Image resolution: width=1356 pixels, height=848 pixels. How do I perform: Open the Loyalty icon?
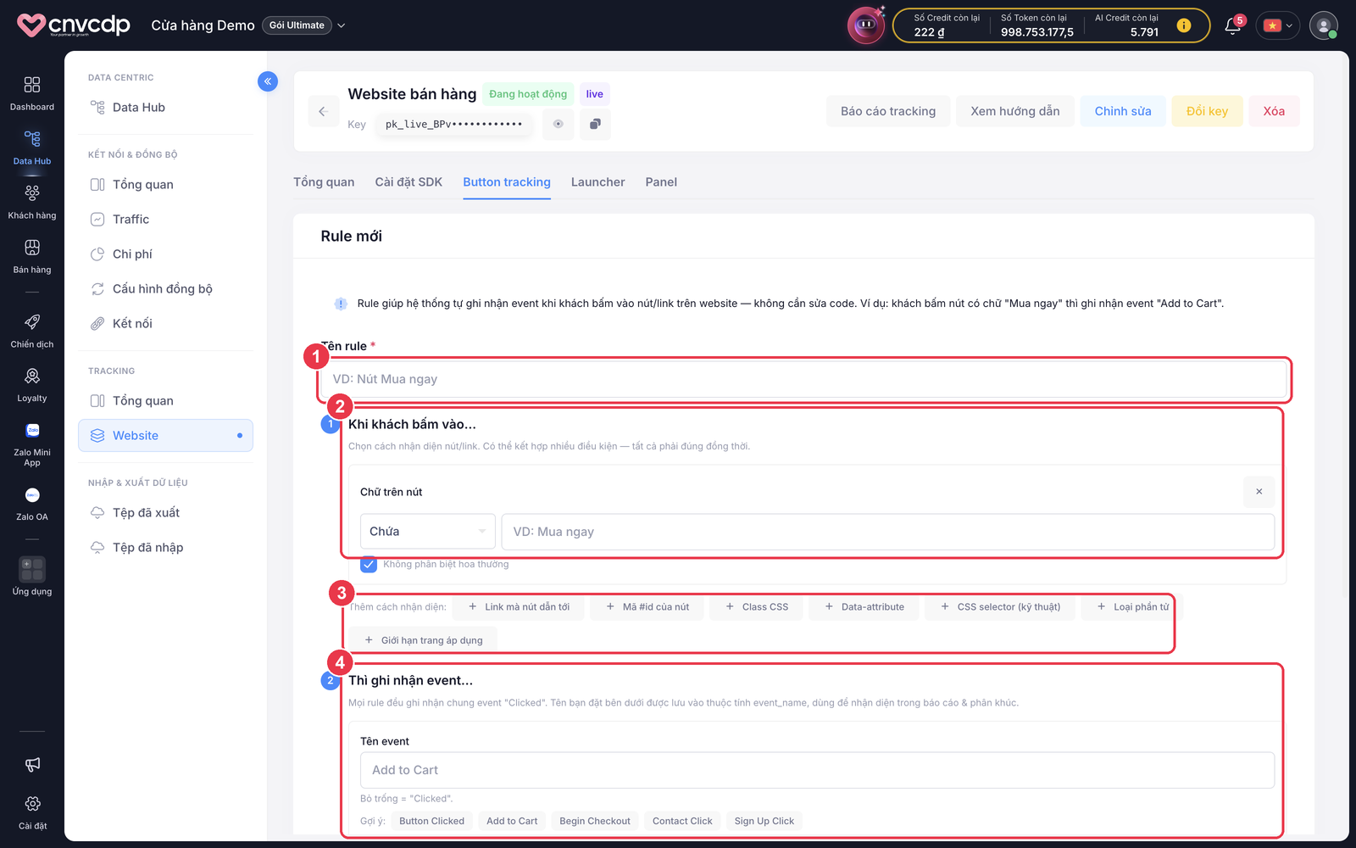click(x=32, y=377)
